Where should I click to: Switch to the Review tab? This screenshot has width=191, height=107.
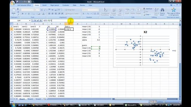(x=82, y=5)
